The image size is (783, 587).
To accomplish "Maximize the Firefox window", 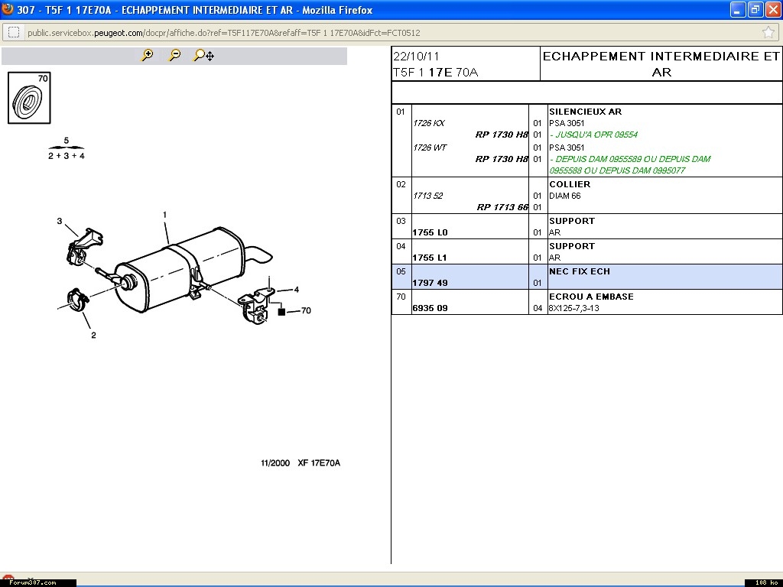I will [x=755, y=10].
